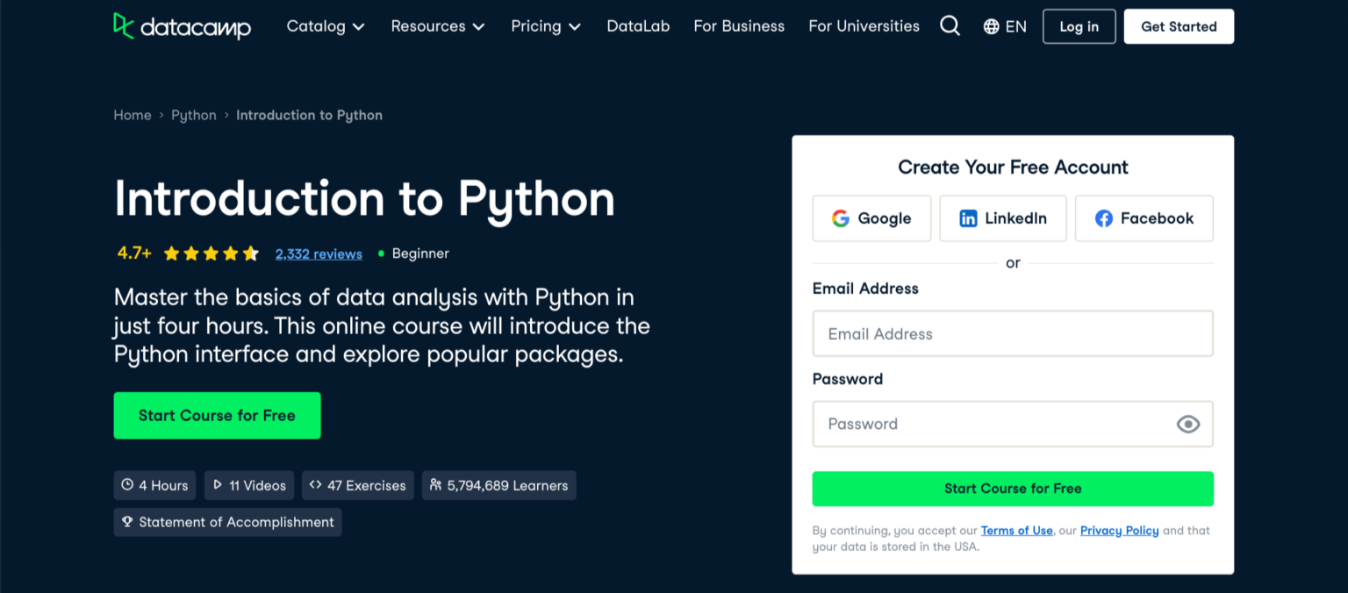Click Start Course for Free green button
The image size is (1348, 593).
pos(217,415)
